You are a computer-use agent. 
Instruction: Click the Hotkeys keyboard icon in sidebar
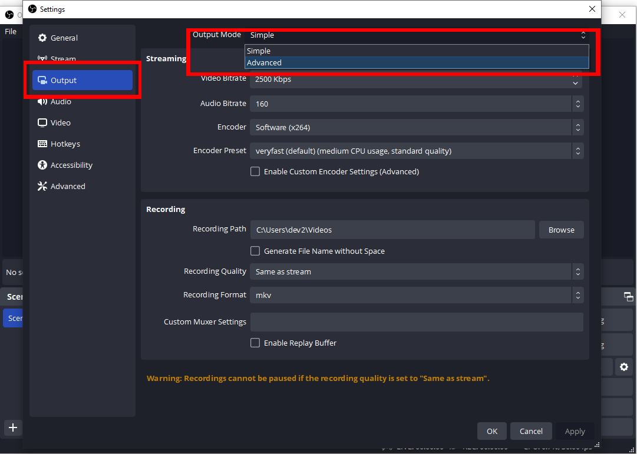[42, 144]
